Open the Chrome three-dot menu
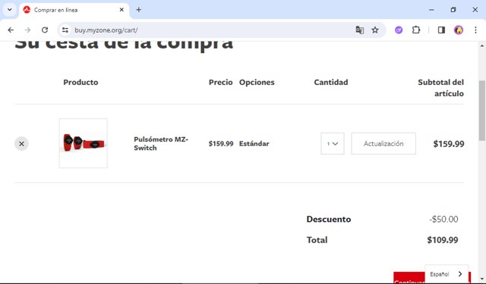The height and width of the screenshot is (284, 486). click(x=475, y=30)
